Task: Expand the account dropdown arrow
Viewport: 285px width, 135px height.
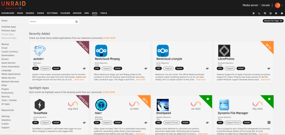Action: pos(282,6)
